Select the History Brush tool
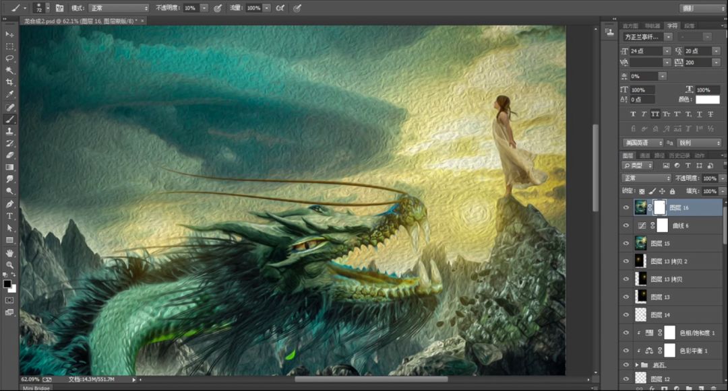Viewport: 728px width, 391px height. click(9, 143)
